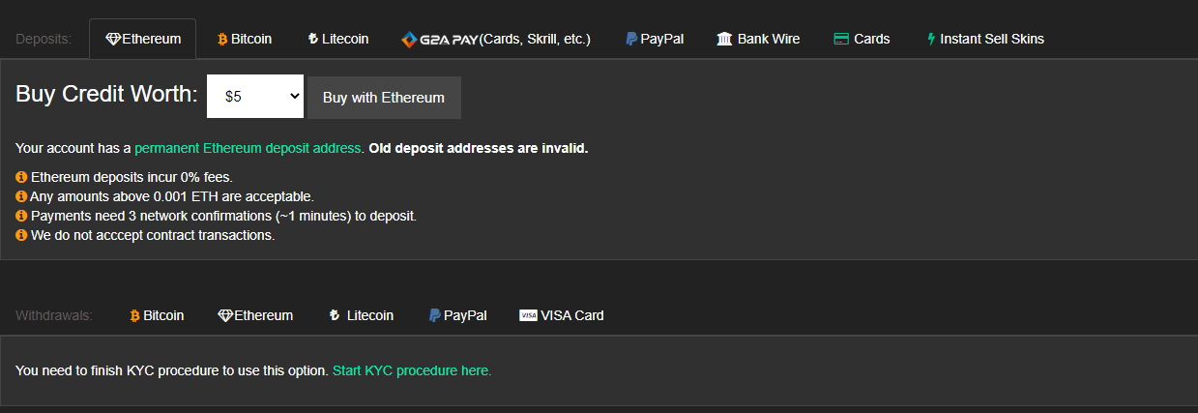Open the Buy Credit Worth amount dropdown
This screenshot has width=1198, height=413.
click(x=255, y=97)
